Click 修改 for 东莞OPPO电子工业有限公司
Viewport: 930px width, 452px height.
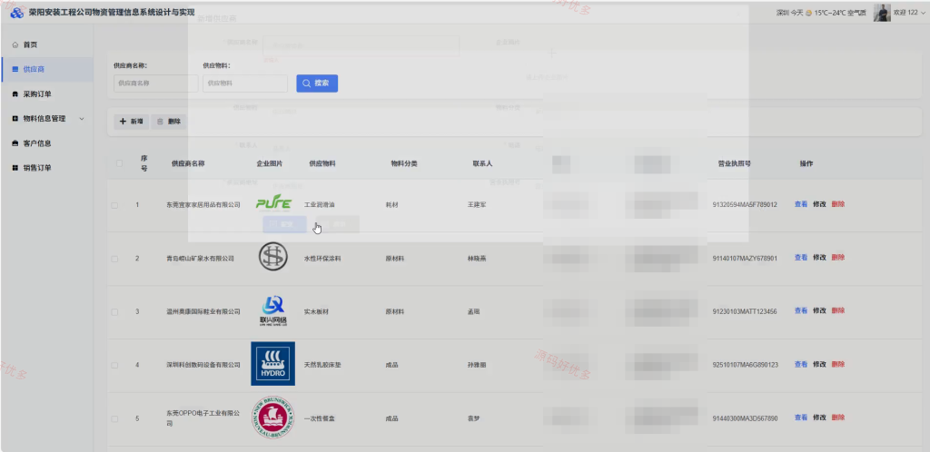[819, 417]
